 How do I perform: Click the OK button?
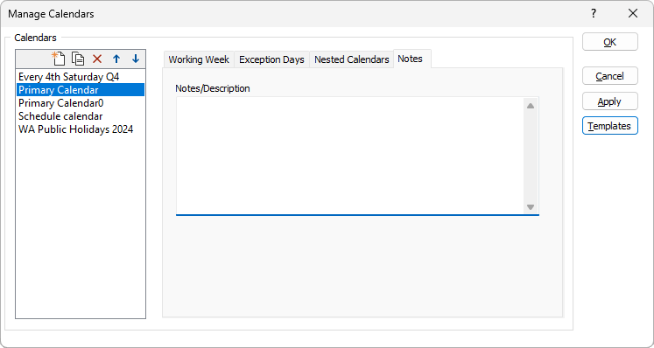click(x=610, y=42)
